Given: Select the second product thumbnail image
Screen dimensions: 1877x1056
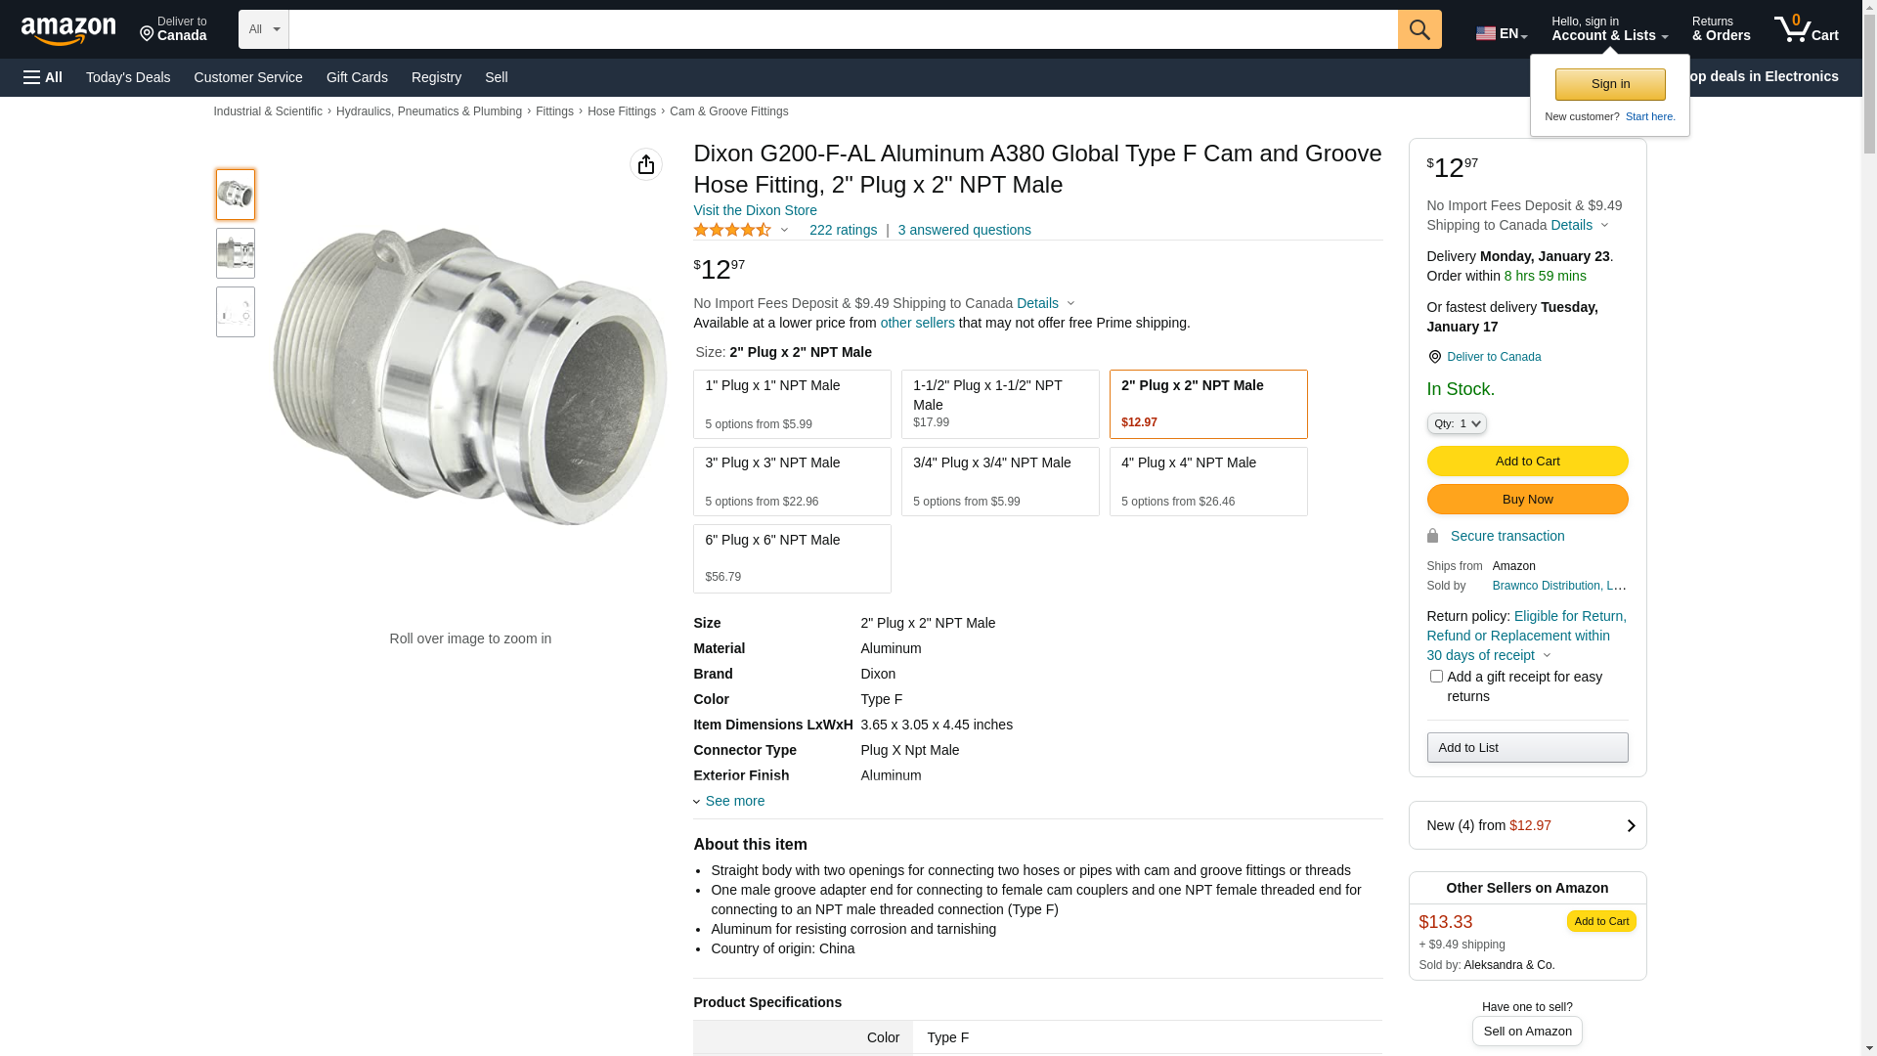Looking at the screenshot, I should point(236,253).
